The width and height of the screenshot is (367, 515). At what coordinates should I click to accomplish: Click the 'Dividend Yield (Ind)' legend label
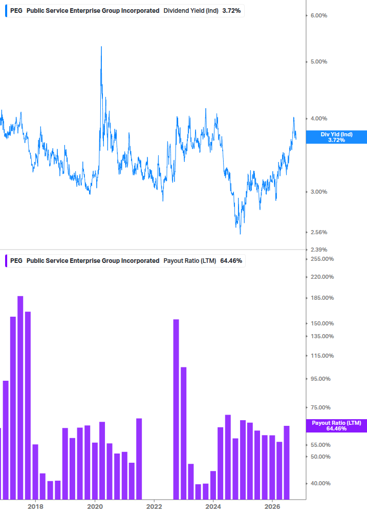(191, 11)
